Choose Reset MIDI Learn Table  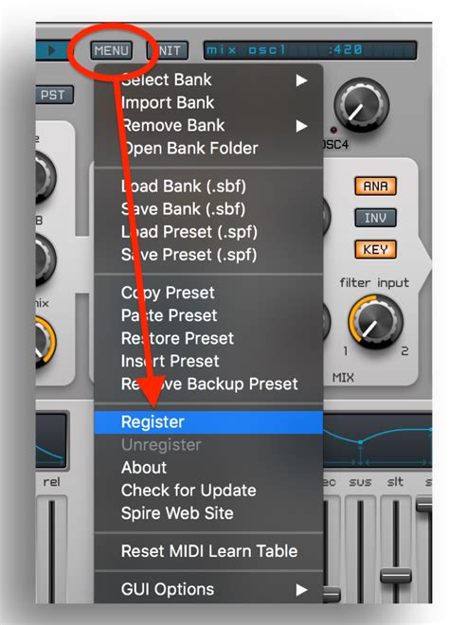[x=208, y=551]
